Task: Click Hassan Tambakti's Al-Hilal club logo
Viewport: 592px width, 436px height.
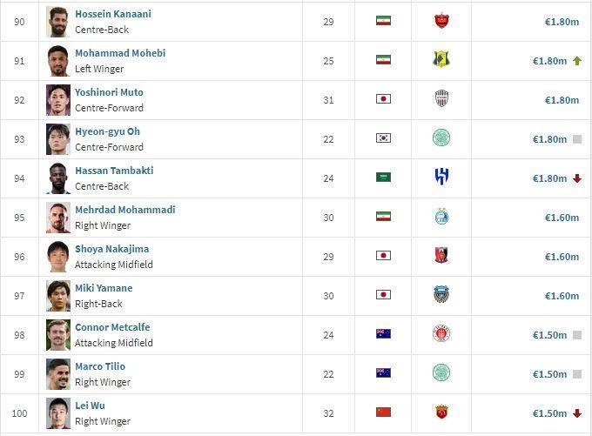Action: click(x=441, y=177)
